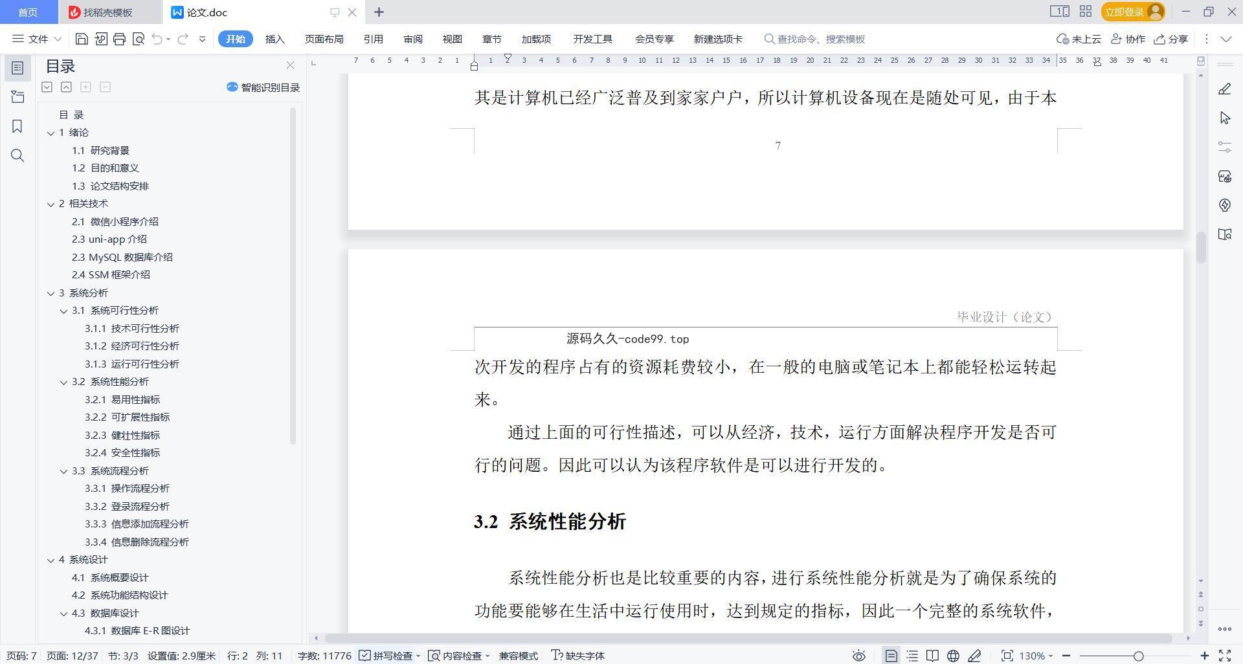Screen dimensions: 1243x664
Task: Switch to page layout view icon
Action: click(891, 656)
